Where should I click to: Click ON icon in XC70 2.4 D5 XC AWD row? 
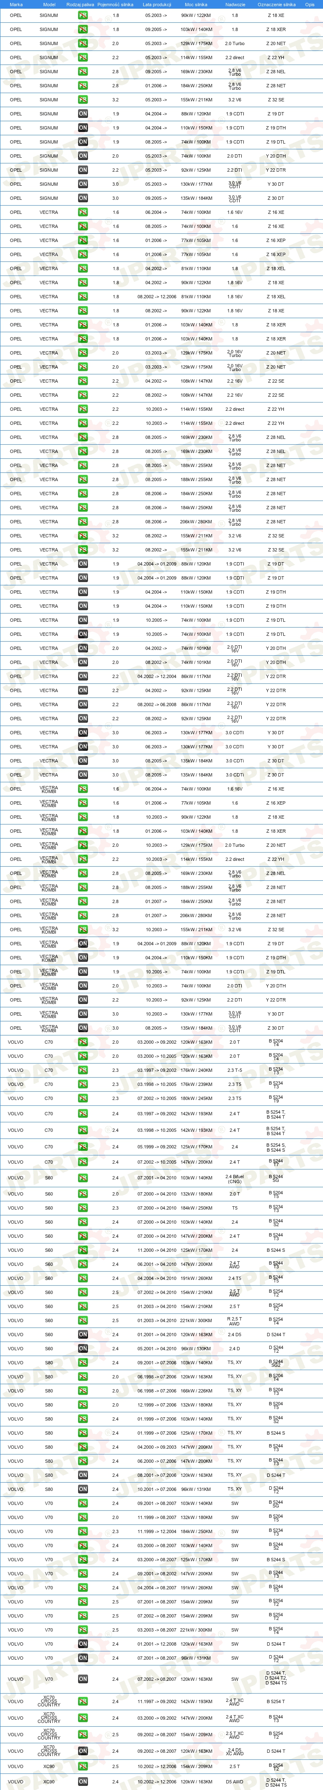[x=83, y=1751]
